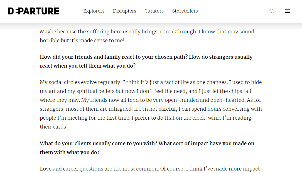
Task: Open the hamburger menu
Action: 288,11
